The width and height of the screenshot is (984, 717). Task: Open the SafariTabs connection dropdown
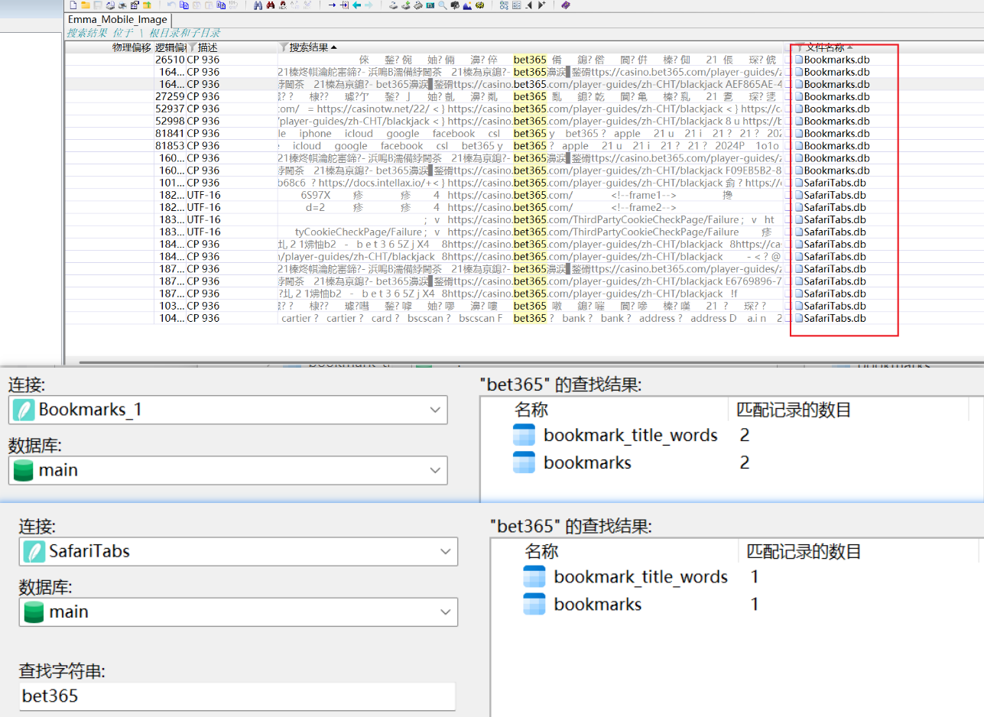point(446,551)
